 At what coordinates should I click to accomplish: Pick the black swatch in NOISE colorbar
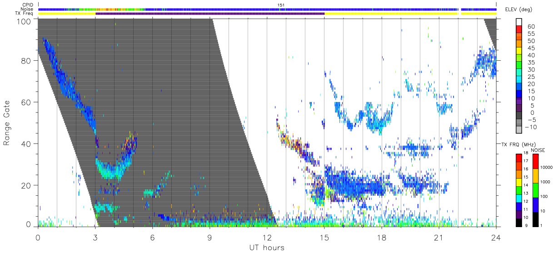click(535, 219)
